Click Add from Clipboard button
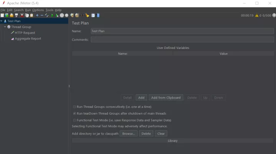Screen dimensions: 276x154 [x=166, y=97]
